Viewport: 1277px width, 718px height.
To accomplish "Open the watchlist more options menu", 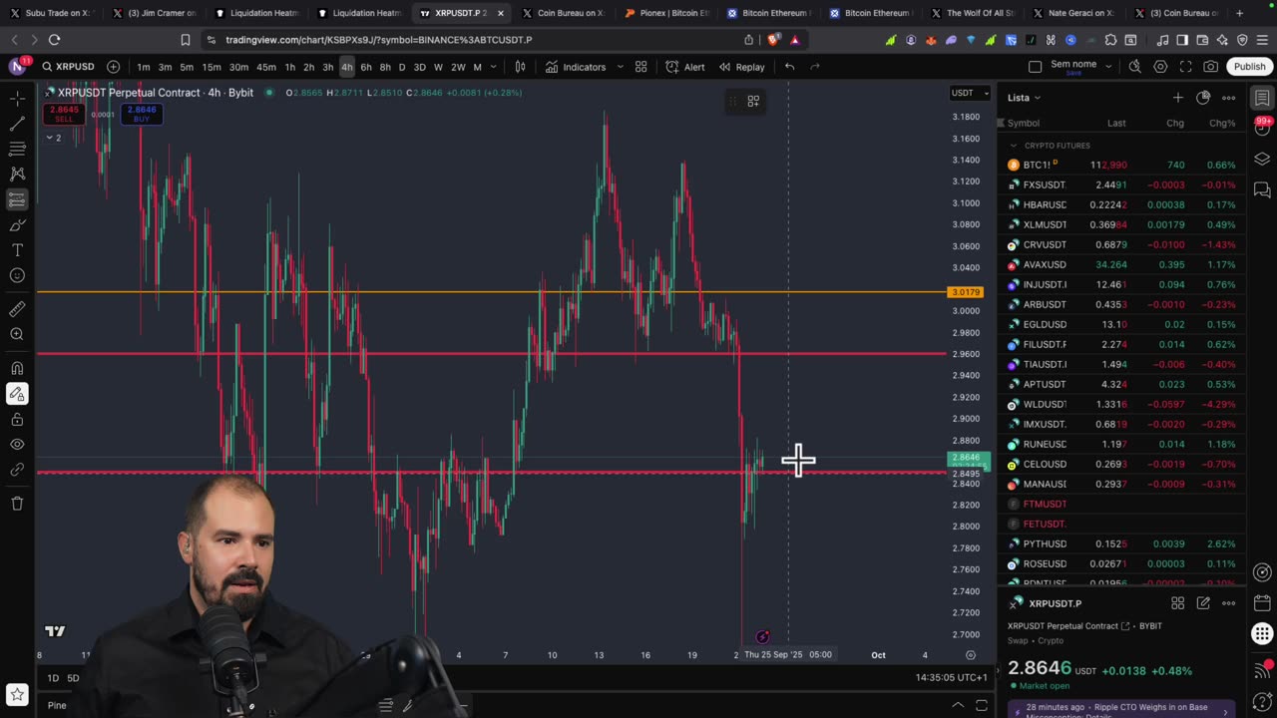I will [x=1229, y=98].
